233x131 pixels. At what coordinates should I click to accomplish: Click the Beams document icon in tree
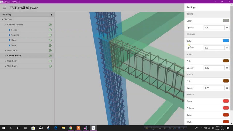(10, 30)
